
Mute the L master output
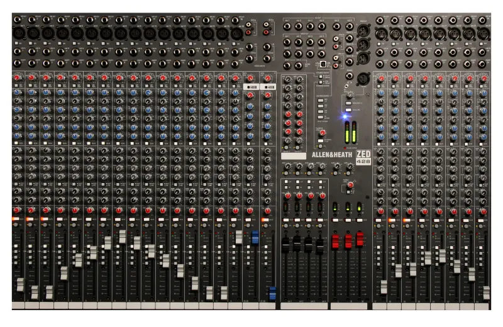pyautogui.click(x=335, y=220)
